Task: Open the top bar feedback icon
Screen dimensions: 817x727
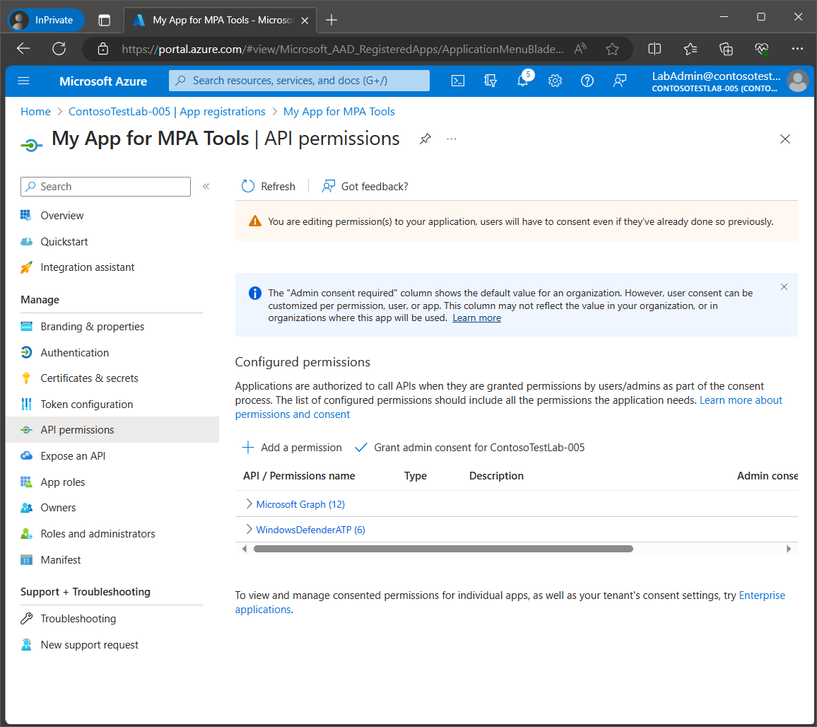Action: tap(620, 81)
